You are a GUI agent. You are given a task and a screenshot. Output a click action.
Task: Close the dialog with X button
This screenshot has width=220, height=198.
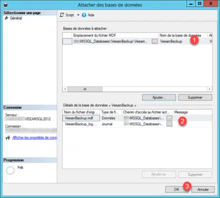point(211,3)
